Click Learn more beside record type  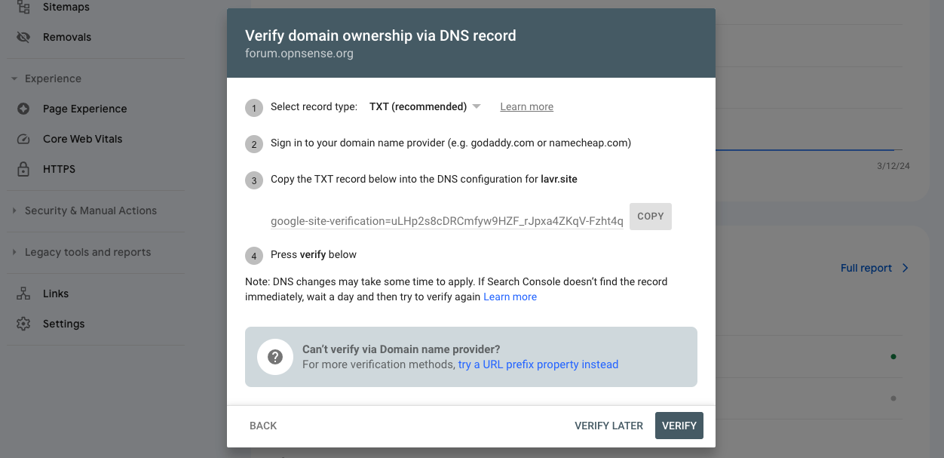tap(526, 107)
